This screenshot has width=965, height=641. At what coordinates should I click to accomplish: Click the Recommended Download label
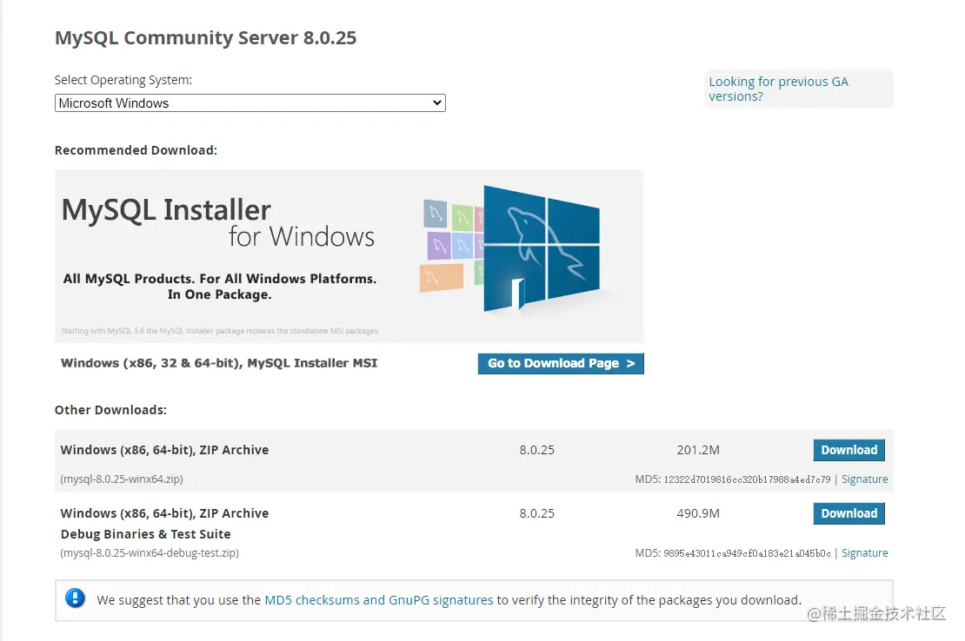tap(136, 150)
